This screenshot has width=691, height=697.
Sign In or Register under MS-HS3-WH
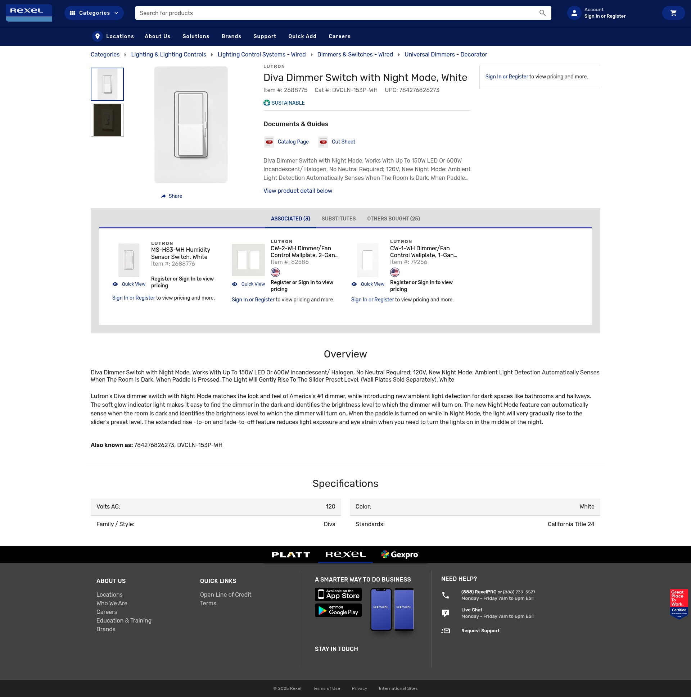coord(134,298)
